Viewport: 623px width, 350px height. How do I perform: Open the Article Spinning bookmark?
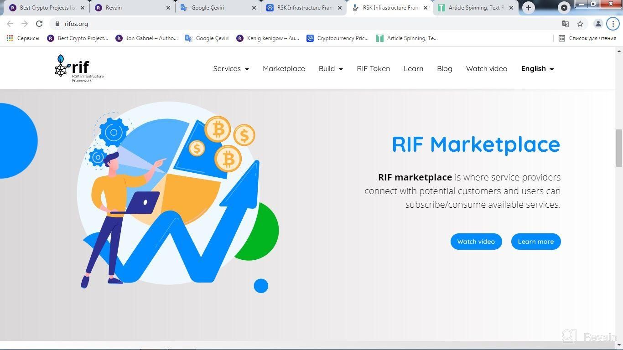407,38
